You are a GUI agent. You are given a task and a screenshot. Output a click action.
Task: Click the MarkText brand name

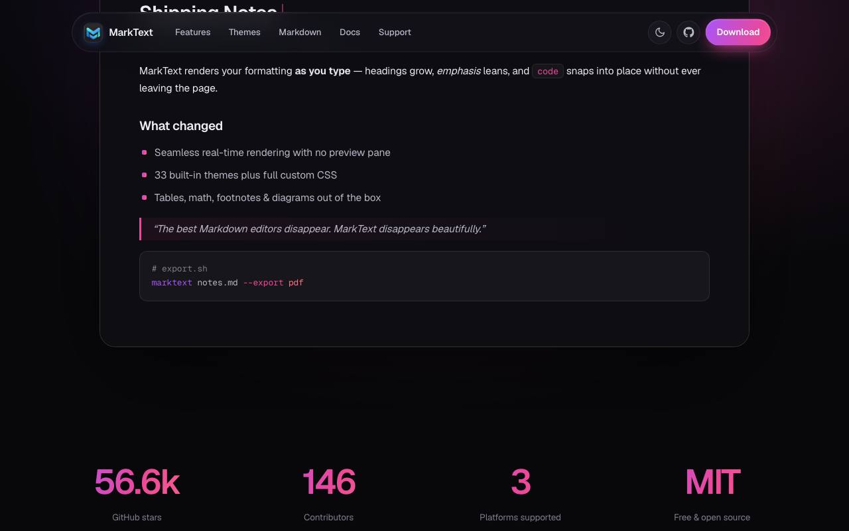(x=131, y=32)
